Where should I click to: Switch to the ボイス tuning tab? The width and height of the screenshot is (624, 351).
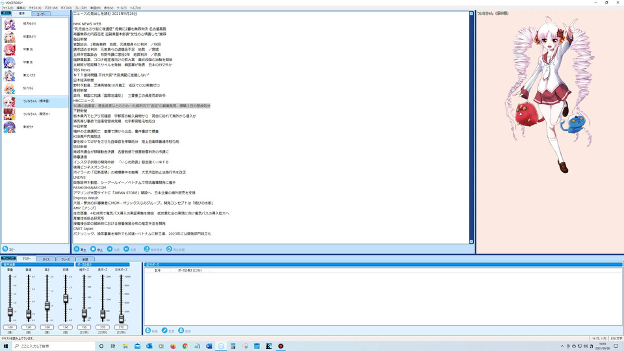(45, 259)
